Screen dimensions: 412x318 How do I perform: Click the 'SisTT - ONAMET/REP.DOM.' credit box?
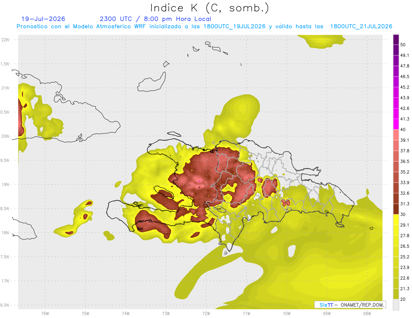[350, 304]
